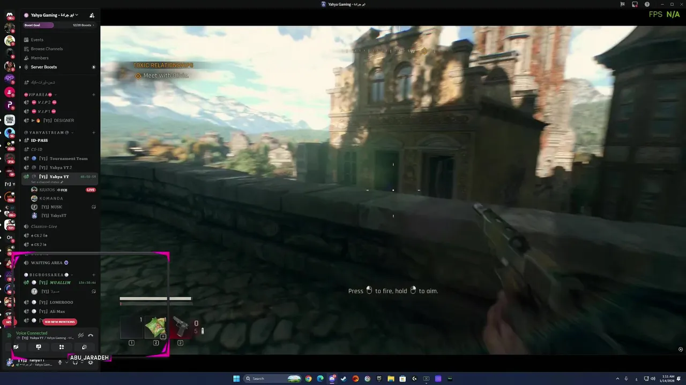Open activities launcher in voice panel

click(62, 347)
